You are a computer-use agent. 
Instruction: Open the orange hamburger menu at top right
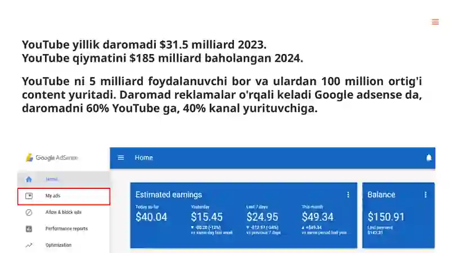point(435,22)
